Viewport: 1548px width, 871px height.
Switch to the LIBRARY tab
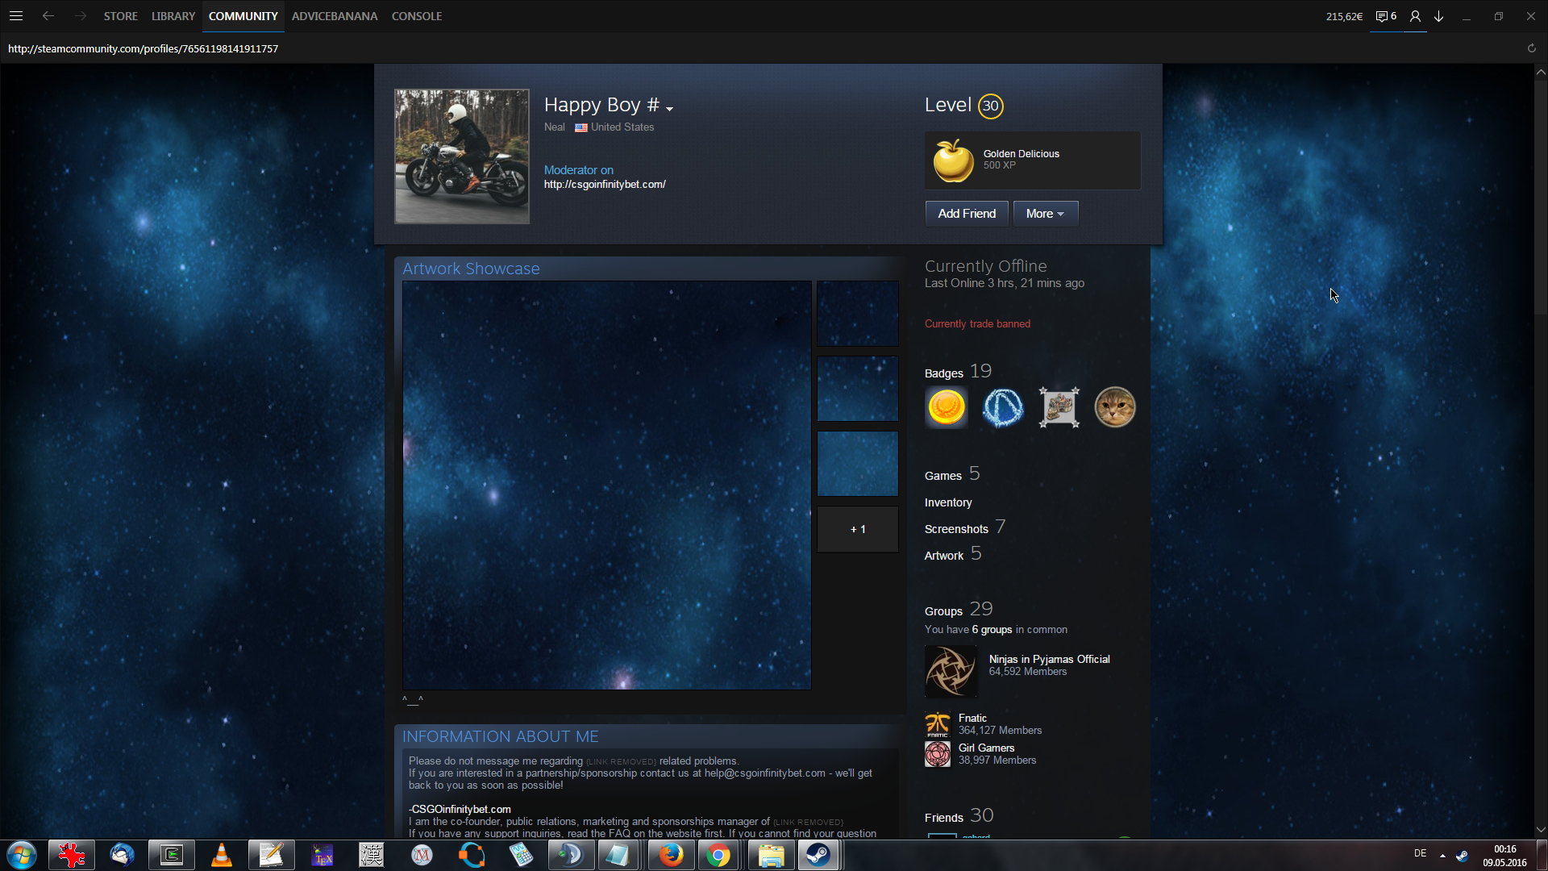pyautogui.click(x=173, y=16)
